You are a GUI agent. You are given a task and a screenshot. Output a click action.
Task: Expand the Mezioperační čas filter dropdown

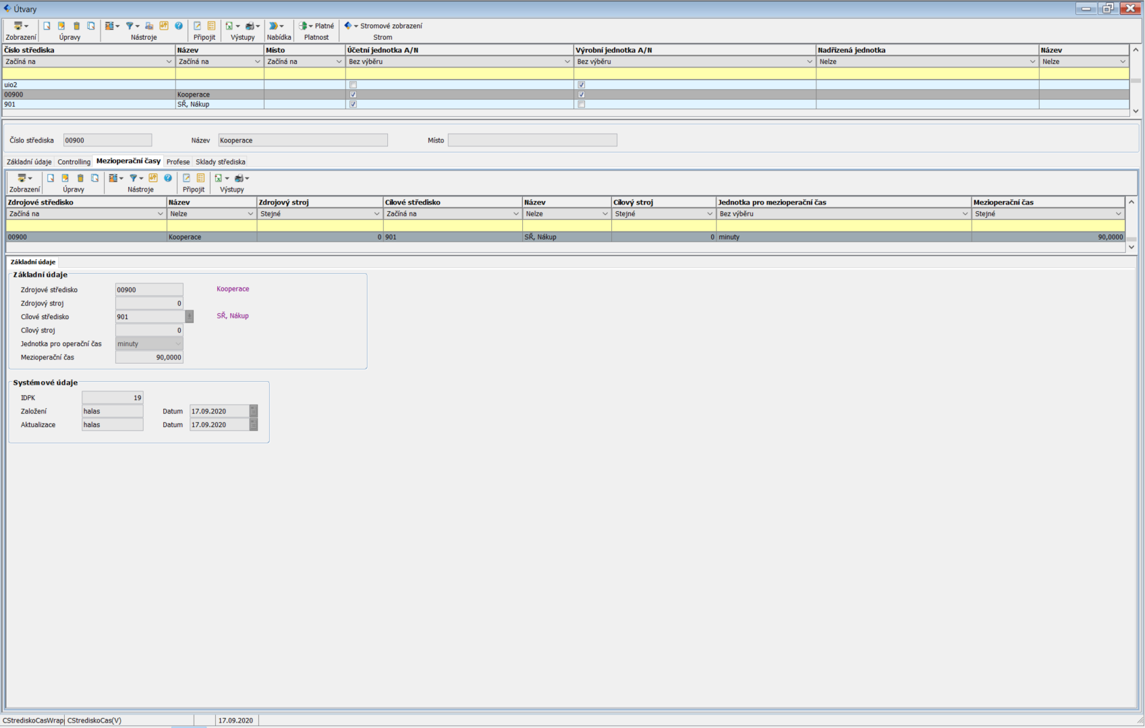[1118, 214]
